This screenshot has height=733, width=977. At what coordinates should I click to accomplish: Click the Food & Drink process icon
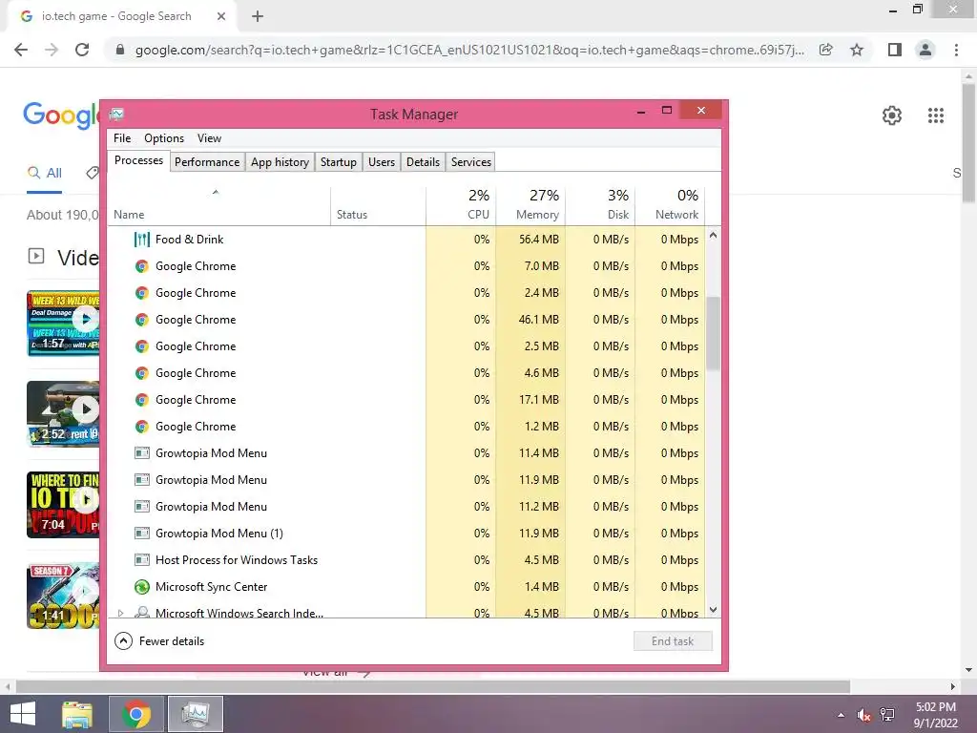142,240
